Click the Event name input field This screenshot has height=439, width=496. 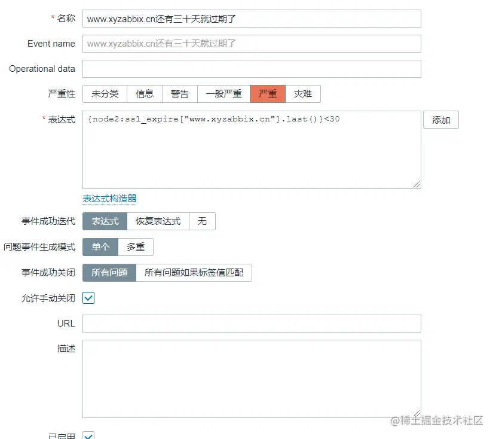(252, 44)
